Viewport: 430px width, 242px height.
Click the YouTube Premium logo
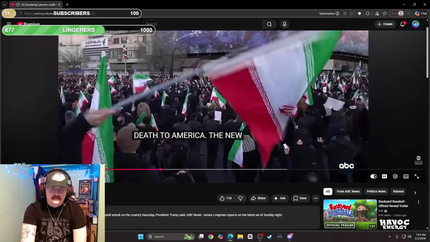click(x=29, y=24)
